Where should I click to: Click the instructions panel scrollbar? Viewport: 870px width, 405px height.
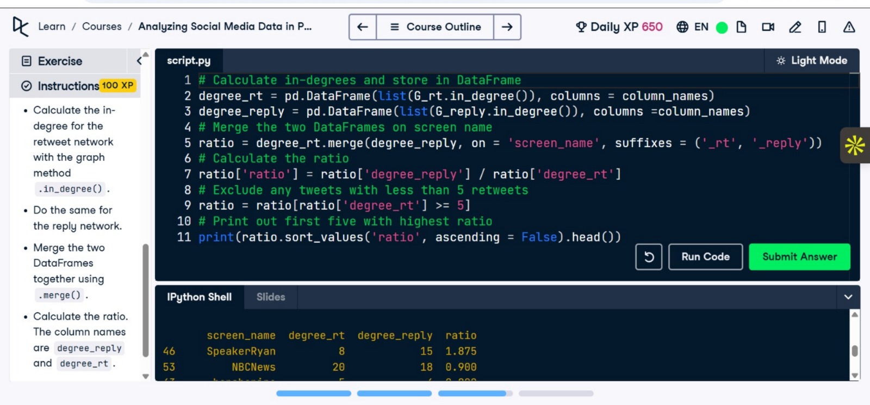pos(145,300)
